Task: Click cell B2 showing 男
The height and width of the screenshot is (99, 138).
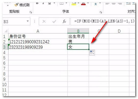Action: click(x=78, y=41)
